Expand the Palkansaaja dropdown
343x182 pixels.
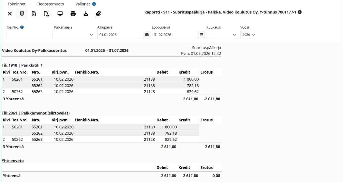(x=75, y=35)
